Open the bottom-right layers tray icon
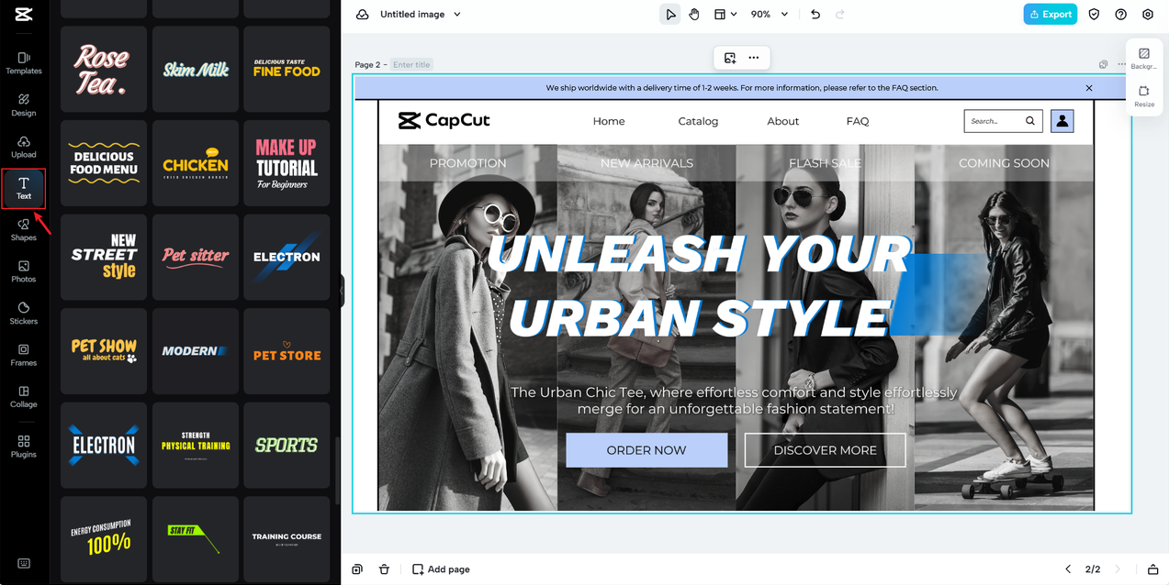 coord(1153,569)
